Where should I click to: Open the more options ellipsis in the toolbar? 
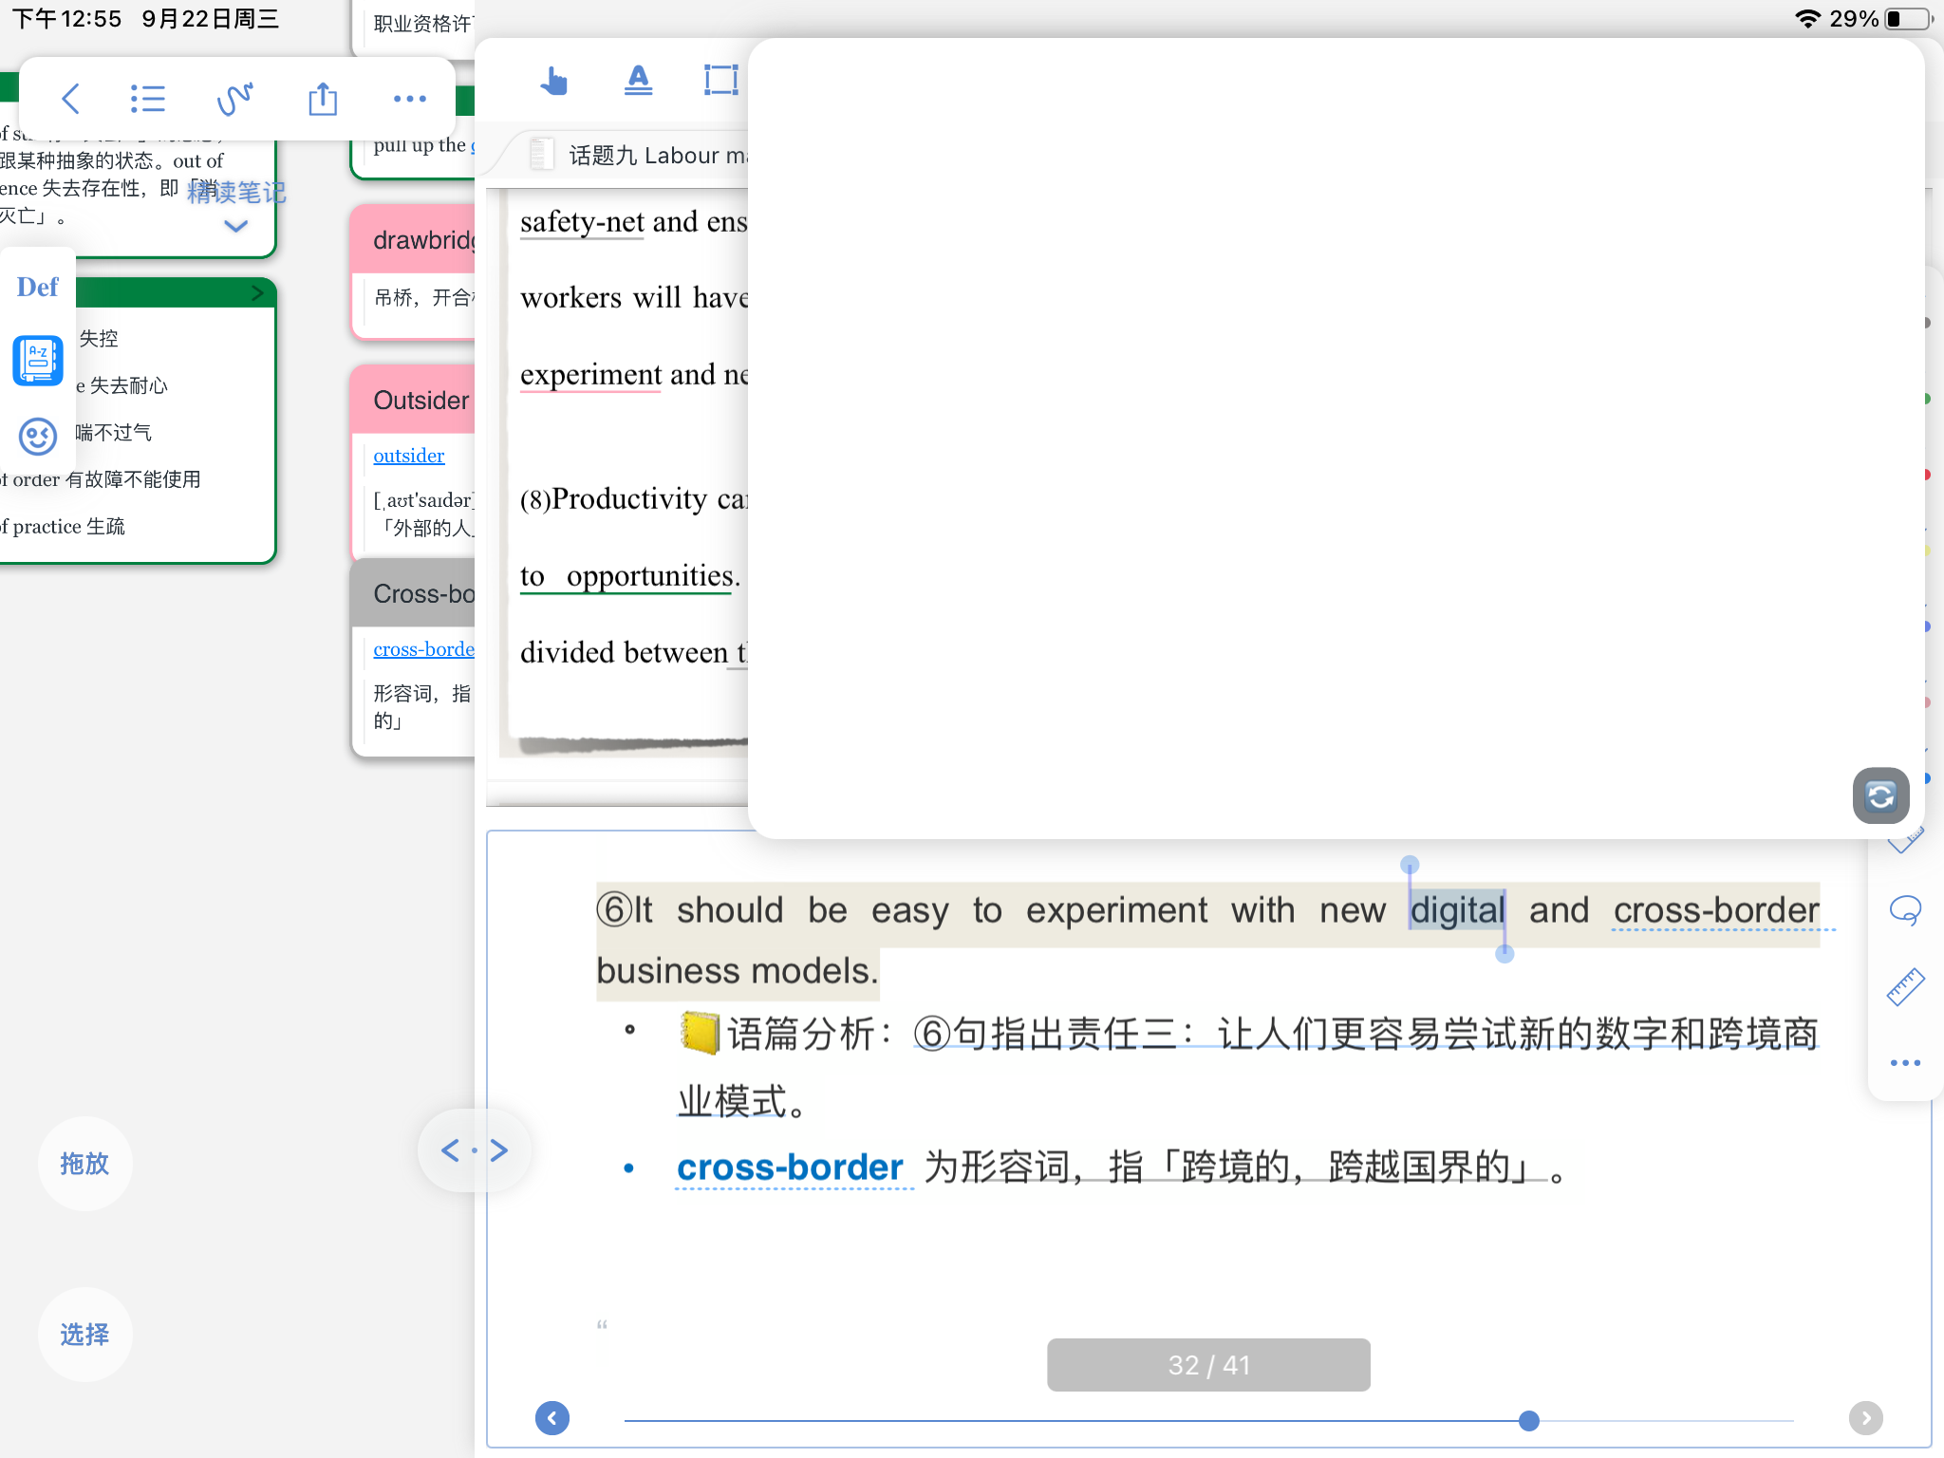[x=410, y=99]
